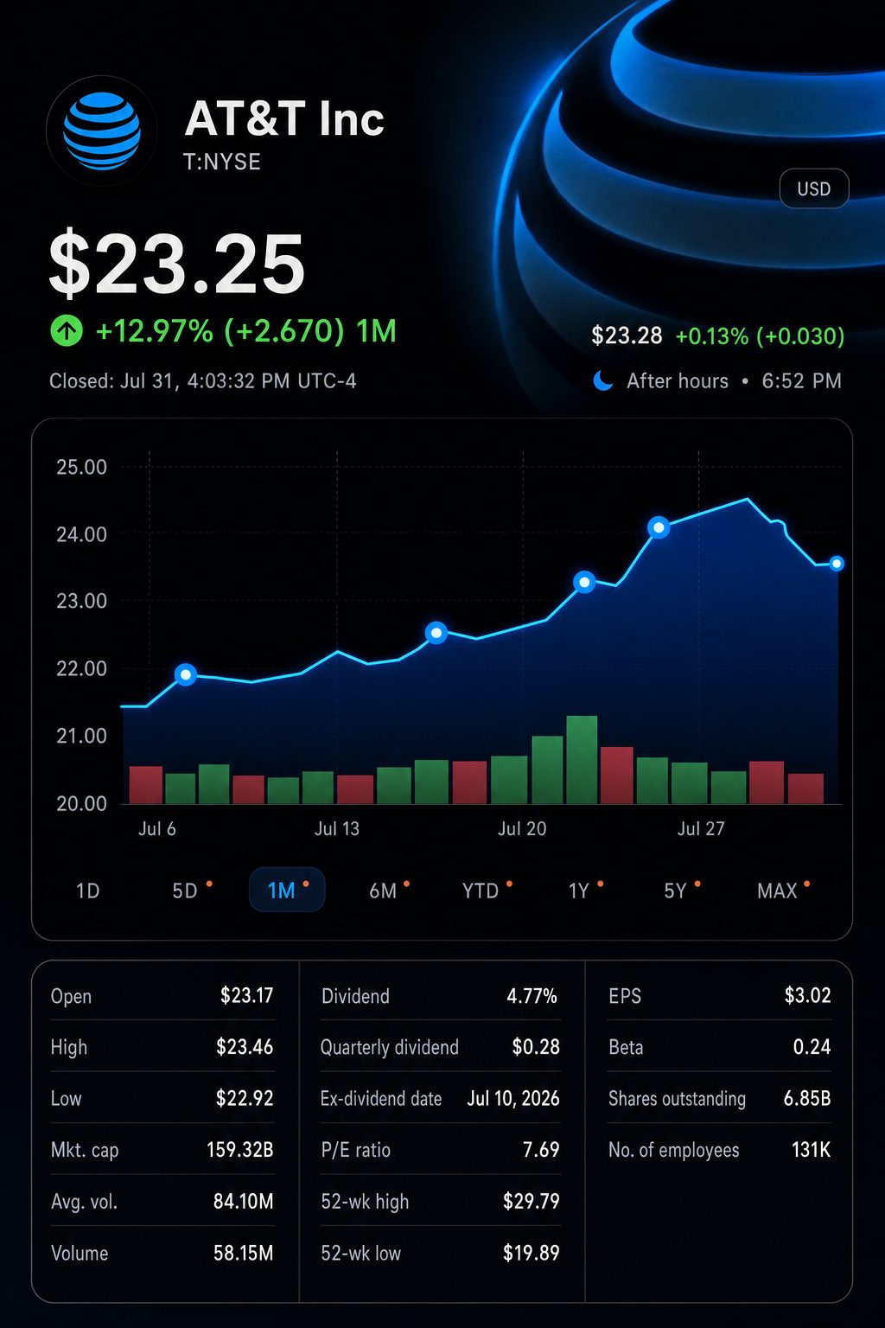Image resolution: width=885 pixels, height=1328 pixels.
Task: Click the Mkt. cap value 159.32B
Action: tap(239, 1150)
